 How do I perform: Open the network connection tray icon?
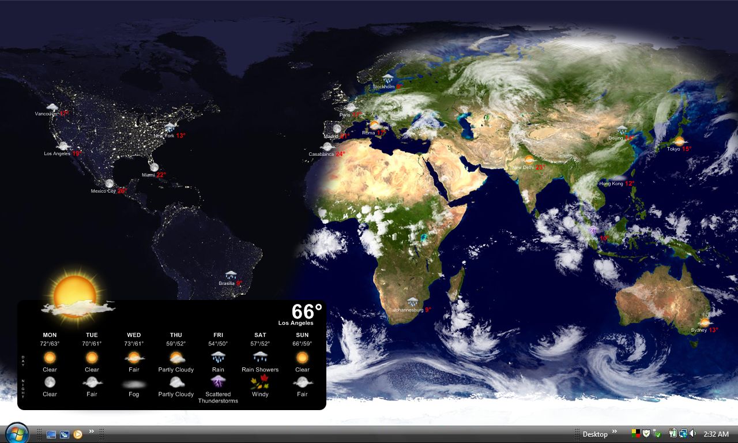[683, 434]
